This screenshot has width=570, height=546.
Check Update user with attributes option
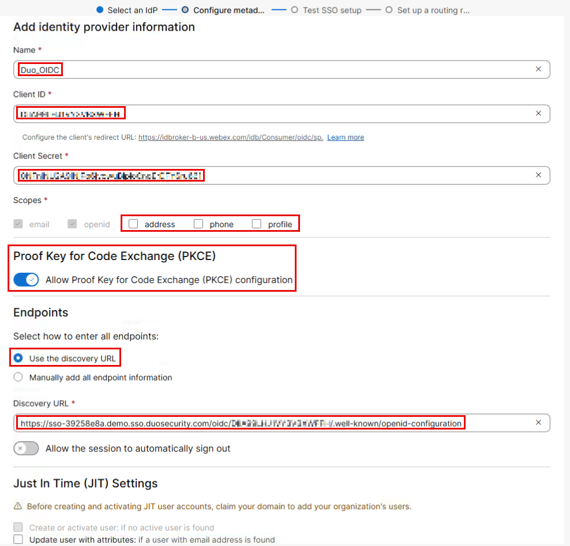click(x=18, y=540)
